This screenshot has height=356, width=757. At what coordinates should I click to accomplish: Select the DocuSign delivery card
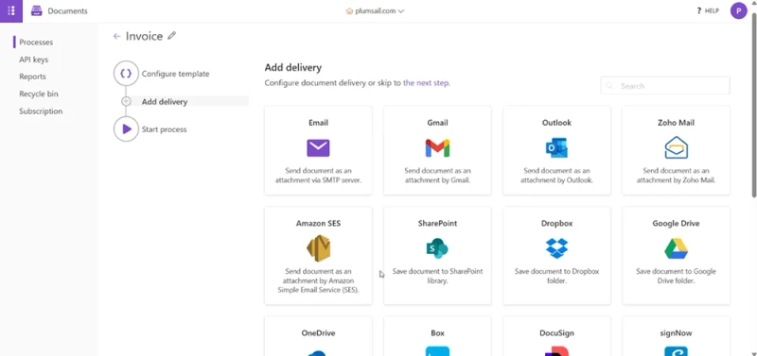(x=556, y=336)
